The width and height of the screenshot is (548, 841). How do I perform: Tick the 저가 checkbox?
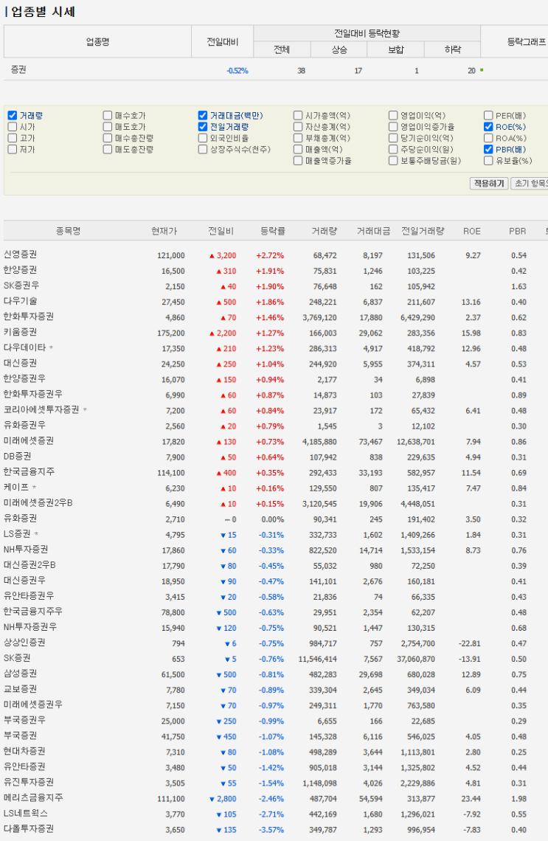tap(13, 149)
